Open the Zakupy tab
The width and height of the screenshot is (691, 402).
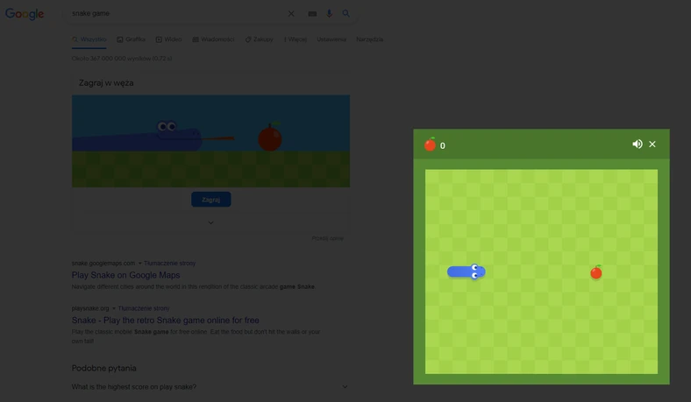tap(260, 39)
